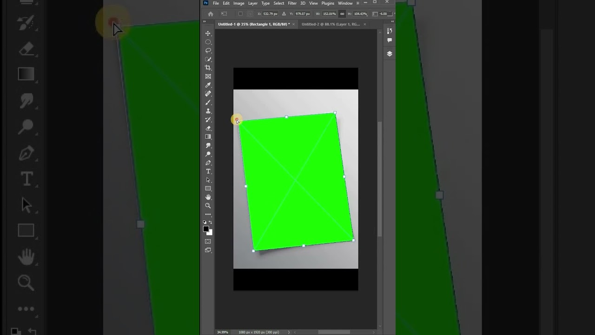This screenshot has height=335, width=595.
Task: Switch to the Untitled-2 document tab
Action: 331,24
